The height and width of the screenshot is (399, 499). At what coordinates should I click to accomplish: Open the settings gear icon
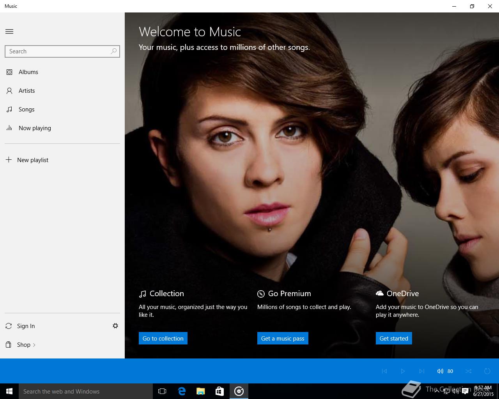tap(115, 326)
